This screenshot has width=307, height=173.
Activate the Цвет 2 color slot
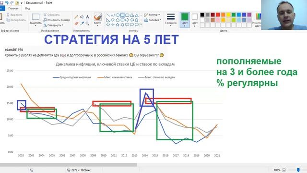194,20
